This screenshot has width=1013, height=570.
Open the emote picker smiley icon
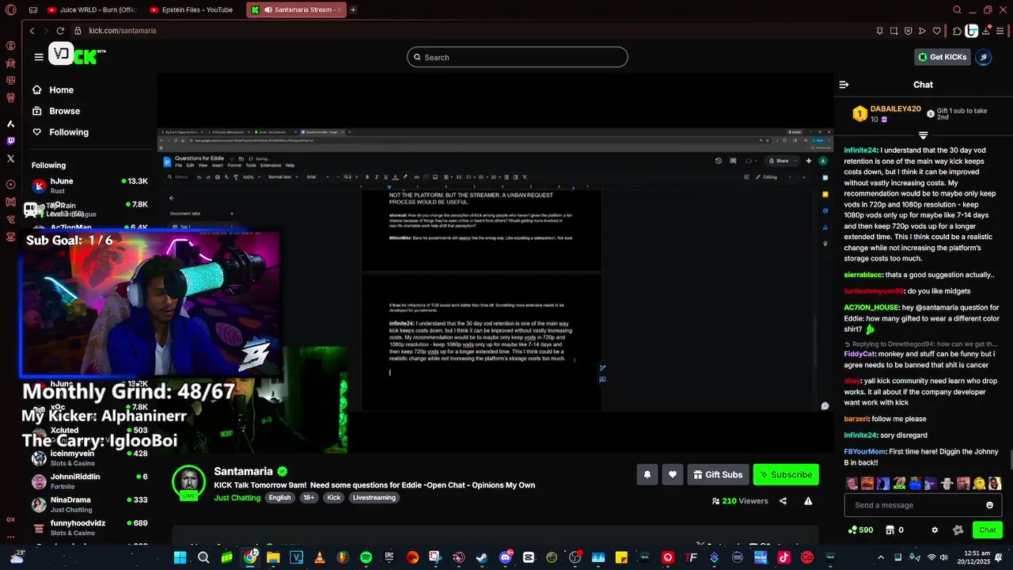pyautogui.click(x=989, y=505)
